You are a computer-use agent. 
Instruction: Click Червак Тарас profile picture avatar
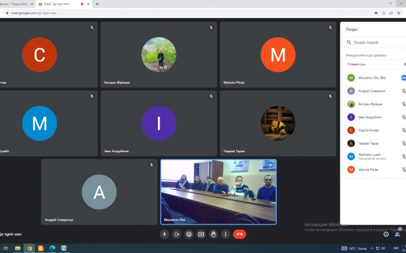point(278,123)
